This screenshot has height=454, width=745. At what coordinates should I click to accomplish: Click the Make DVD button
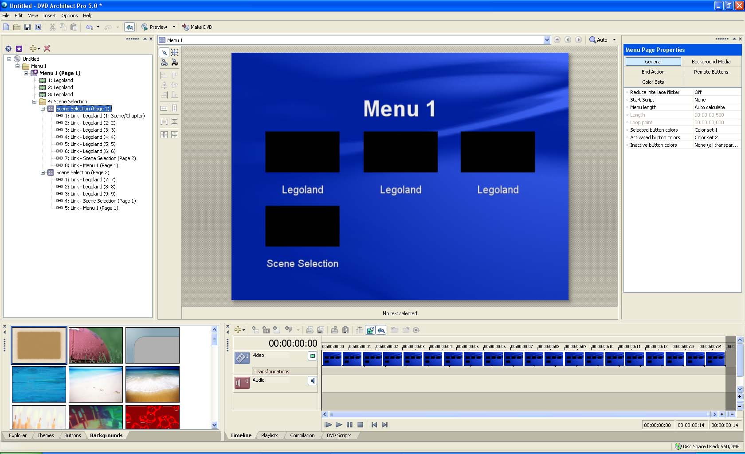197,27
